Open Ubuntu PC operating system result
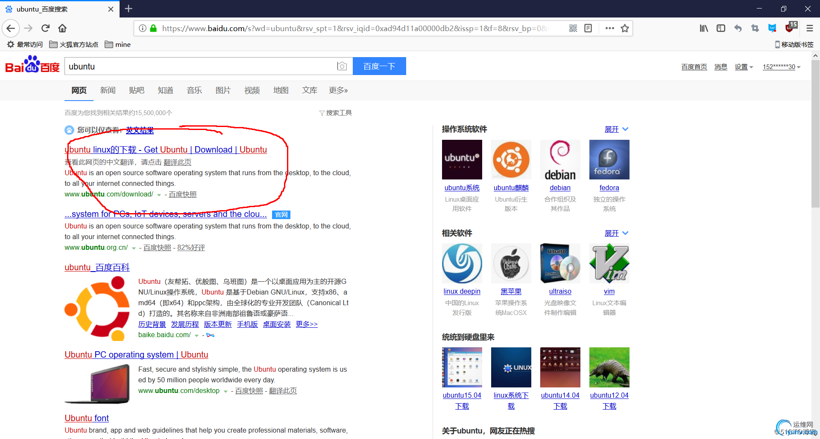 [136, 355]
